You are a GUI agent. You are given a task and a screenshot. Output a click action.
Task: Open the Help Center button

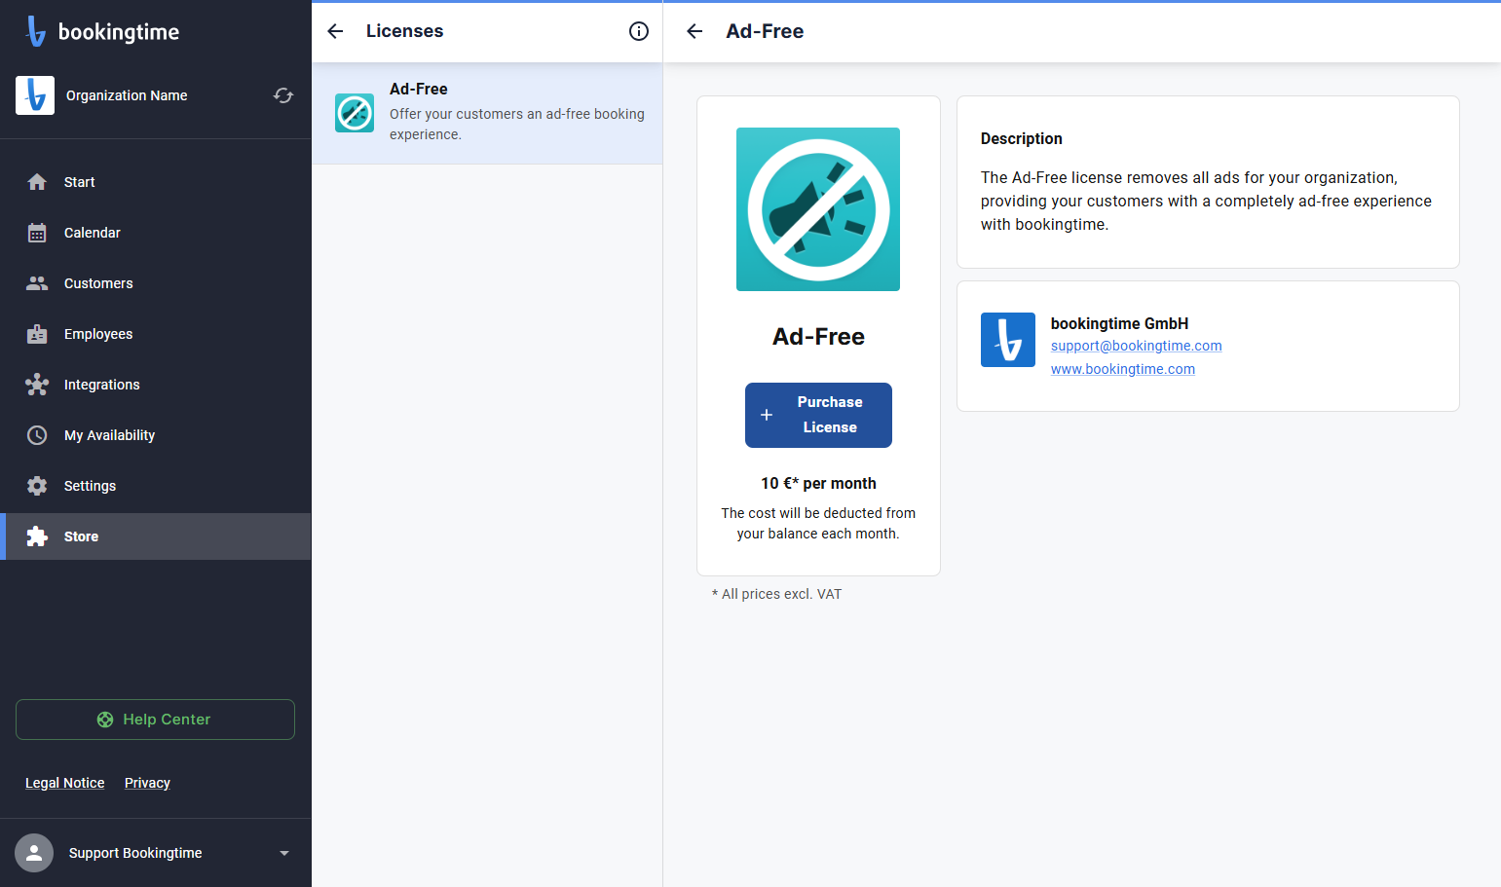[155, 720]
